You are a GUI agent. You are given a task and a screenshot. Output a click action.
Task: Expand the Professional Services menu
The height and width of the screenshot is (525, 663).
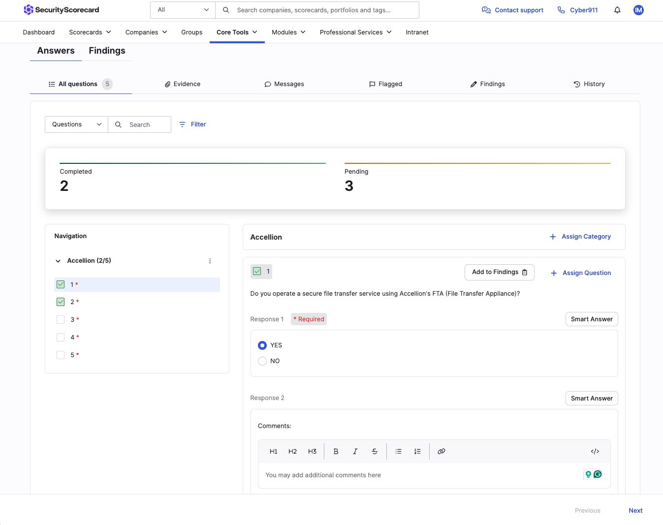point(356,32)
